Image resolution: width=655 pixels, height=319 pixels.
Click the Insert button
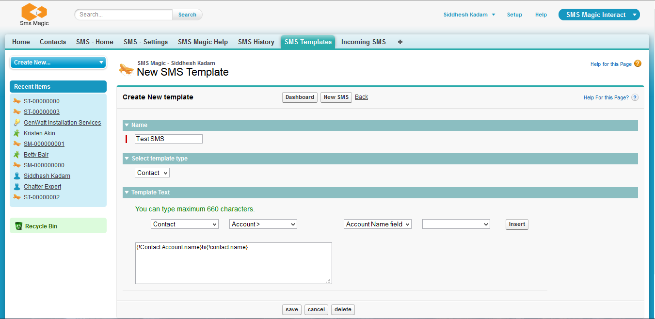[517, 224]
